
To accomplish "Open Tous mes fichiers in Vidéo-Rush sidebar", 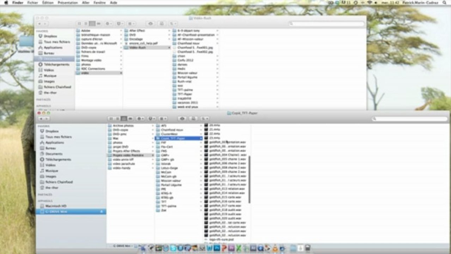I will [x=57, y=42].
